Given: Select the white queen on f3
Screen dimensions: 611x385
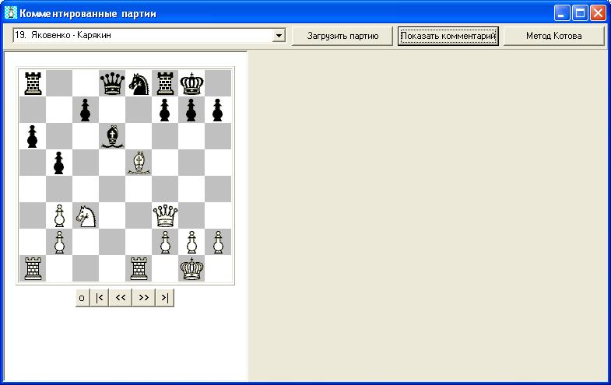Looking at the screenshot, I should [x=165, y=215].
